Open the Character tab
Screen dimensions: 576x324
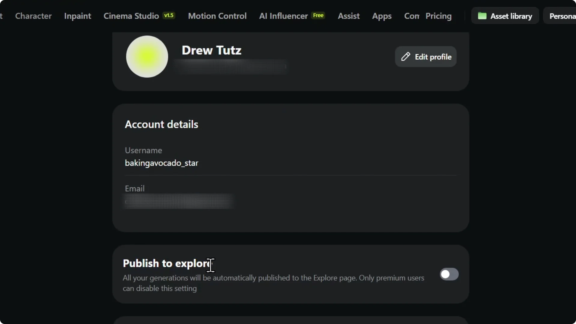(x=33, y=16)
